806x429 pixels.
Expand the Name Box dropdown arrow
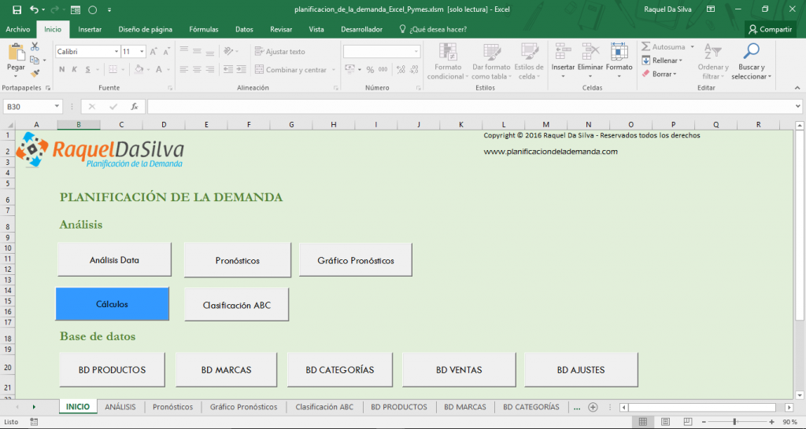pyautogui.click(x=57, y=106)
